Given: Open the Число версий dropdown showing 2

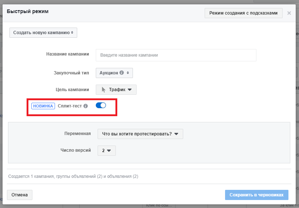Looking at the screenshot, I should pos(107,150).
